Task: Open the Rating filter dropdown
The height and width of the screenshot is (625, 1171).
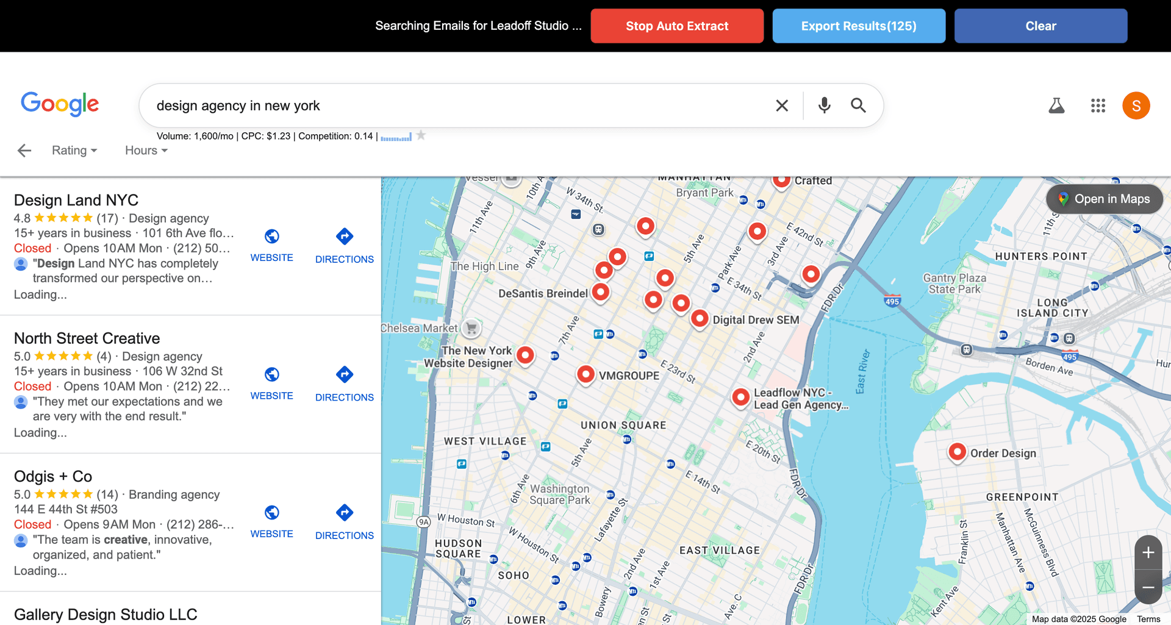Action: (x=74, y=150)
